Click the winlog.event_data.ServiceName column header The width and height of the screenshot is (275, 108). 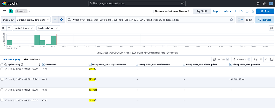point(154,65)
